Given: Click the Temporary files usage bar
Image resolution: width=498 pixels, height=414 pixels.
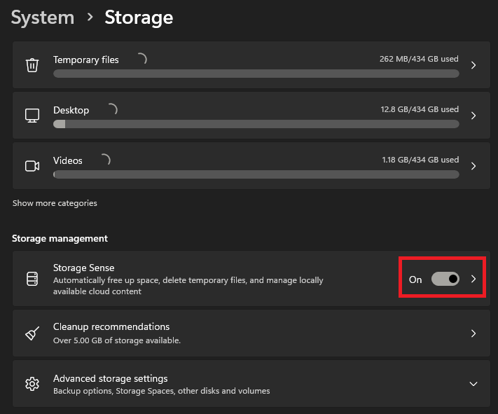Looking at the screenshot, I should coord(256,74).
